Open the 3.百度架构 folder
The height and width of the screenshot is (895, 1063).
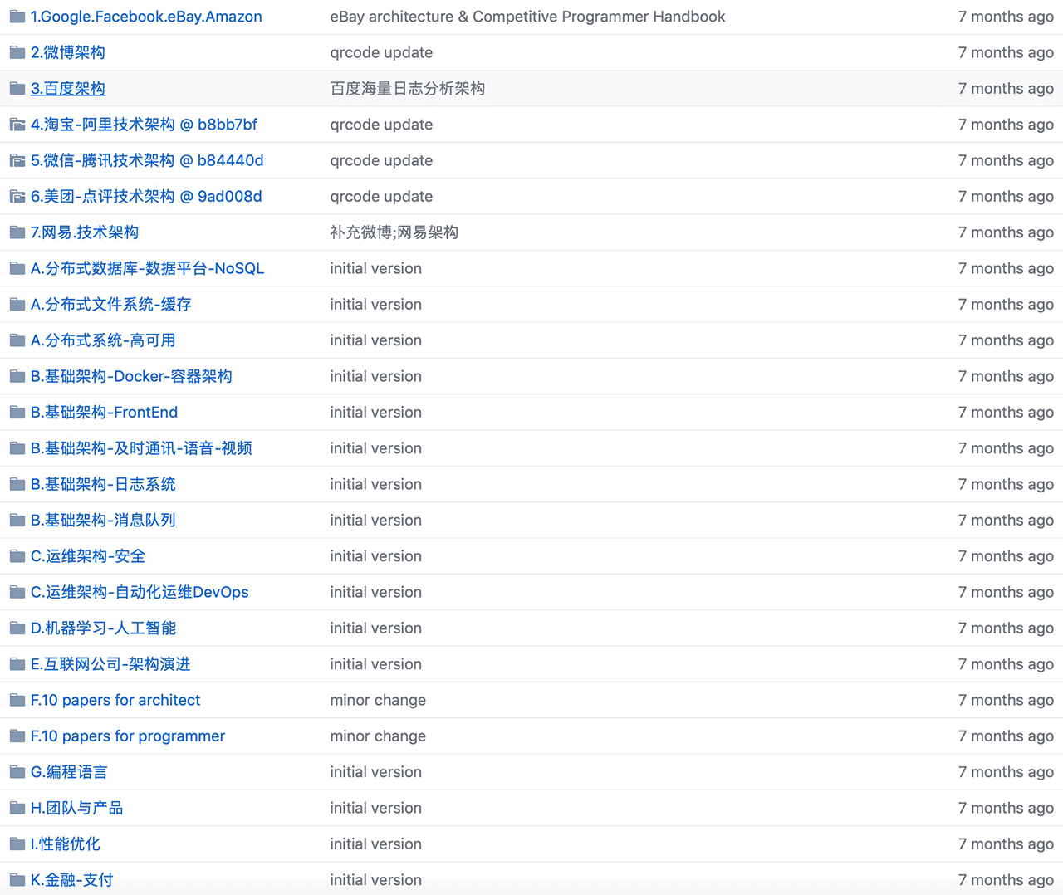click(68, 89)
